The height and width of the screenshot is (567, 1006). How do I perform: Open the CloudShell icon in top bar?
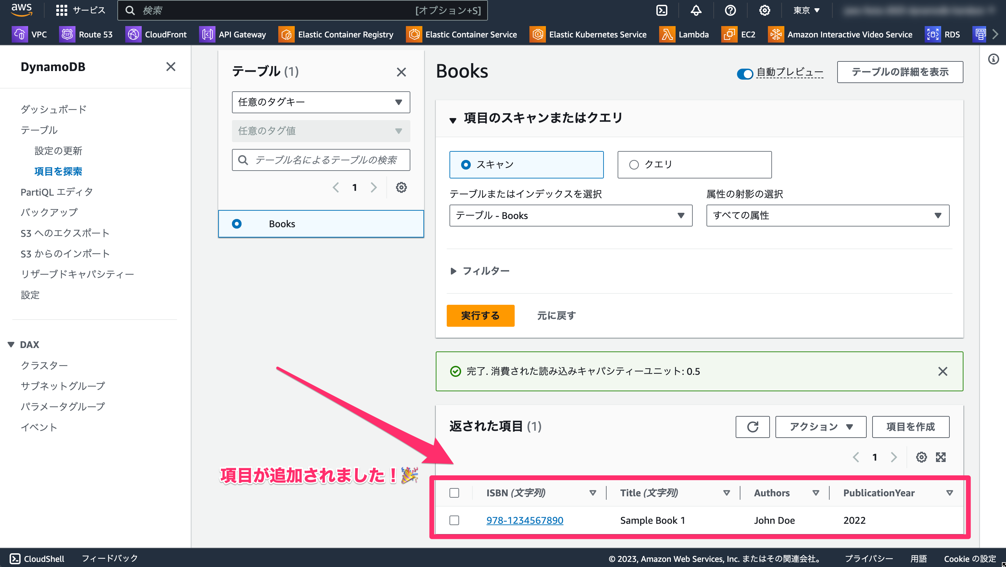[662, 10]
